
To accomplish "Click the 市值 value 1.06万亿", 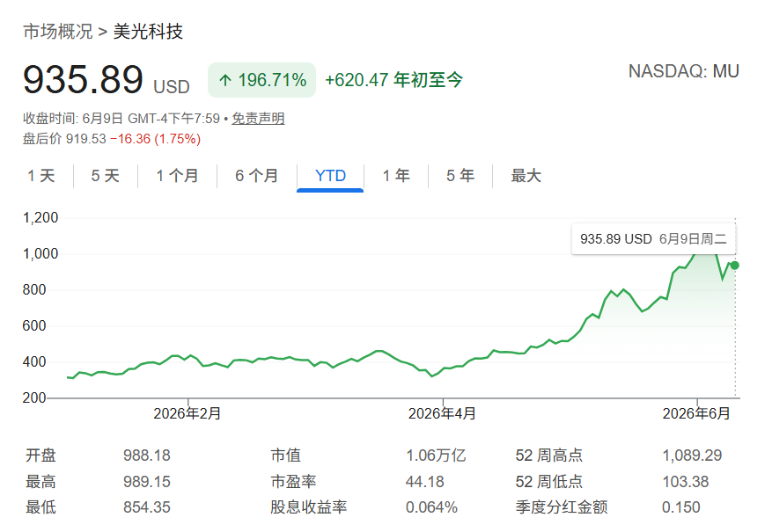I will point(436,455).
